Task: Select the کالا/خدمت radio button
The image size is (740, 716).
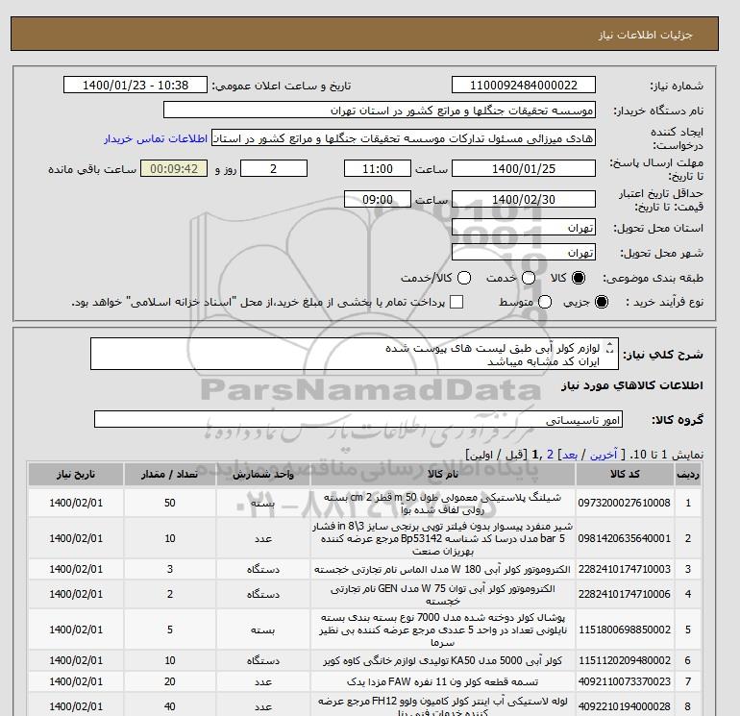Action: pyautogui.click(x=464, y=278)
